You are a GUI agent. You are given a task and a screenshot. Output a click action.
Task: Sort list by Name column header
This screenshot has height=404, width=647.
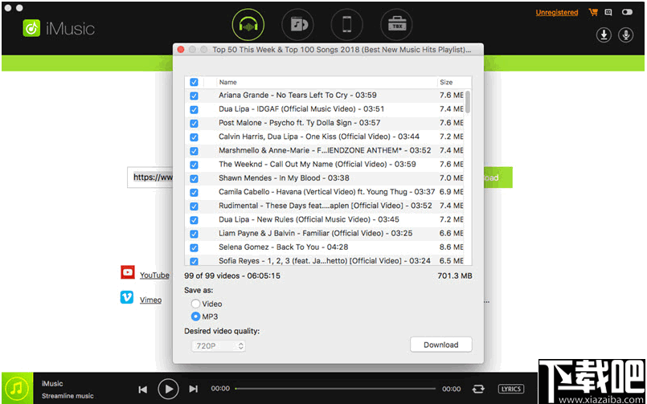click(326, 82)
